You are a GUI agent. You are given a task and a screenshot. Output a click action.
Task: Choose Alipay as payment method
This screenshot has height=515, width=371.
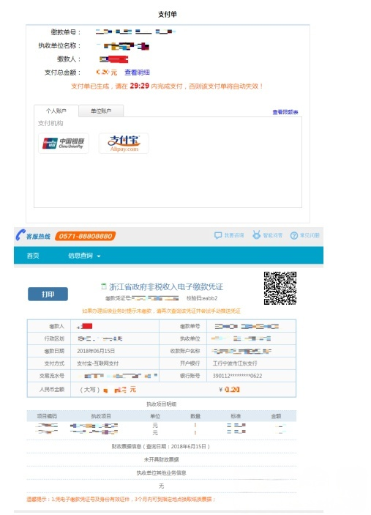coord(124,143)
